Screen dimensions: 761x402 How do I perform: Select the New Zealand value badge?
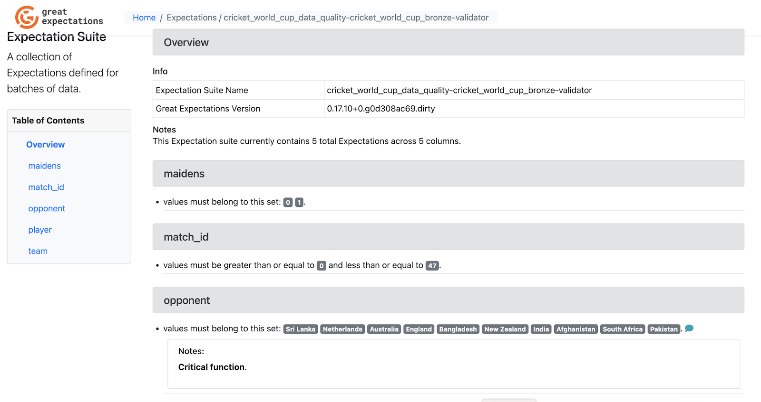(505, 329)
